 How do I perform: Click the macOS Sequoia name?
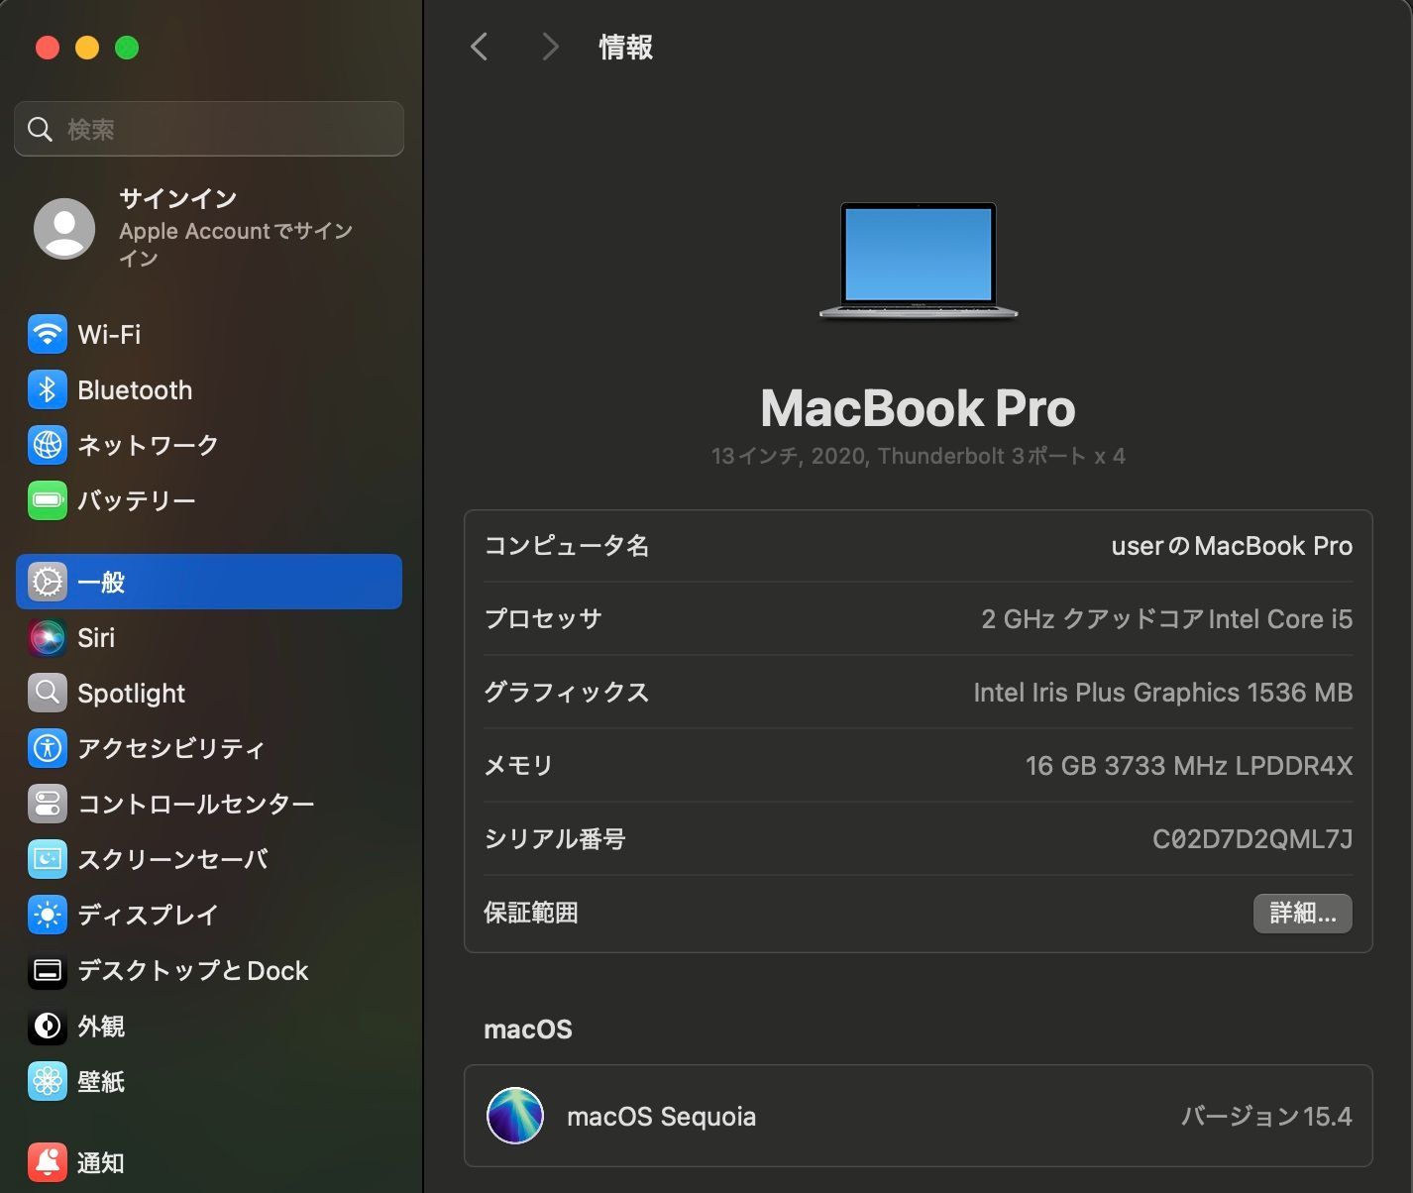click(661, 1117)
